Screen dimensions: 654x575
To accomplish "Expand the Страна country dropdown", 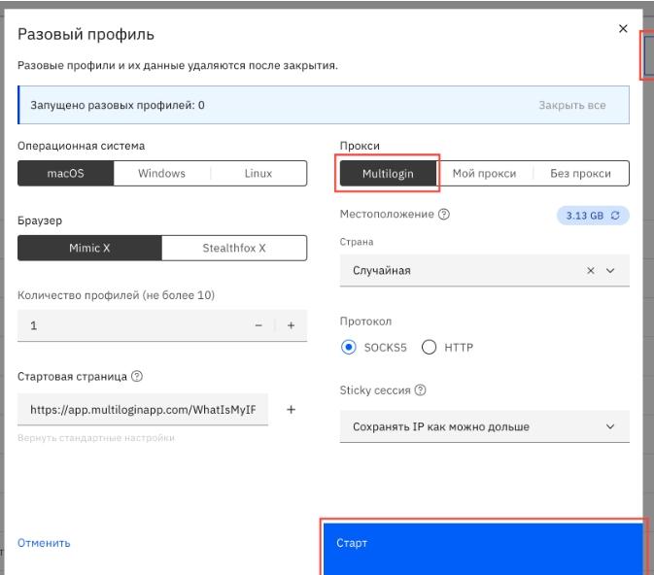I will [x=610, y=270].
